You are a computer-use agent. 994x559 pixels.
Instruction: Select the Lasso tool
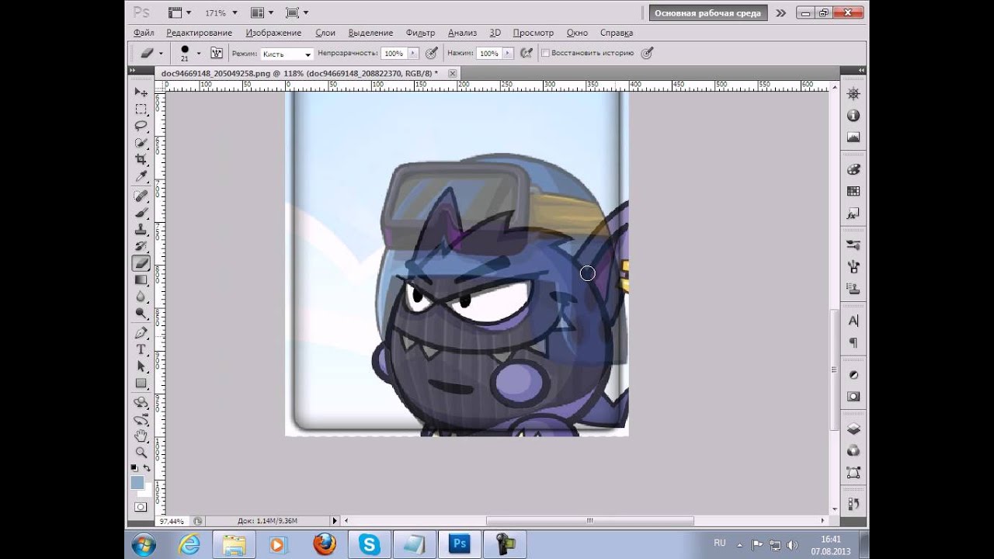141,125
